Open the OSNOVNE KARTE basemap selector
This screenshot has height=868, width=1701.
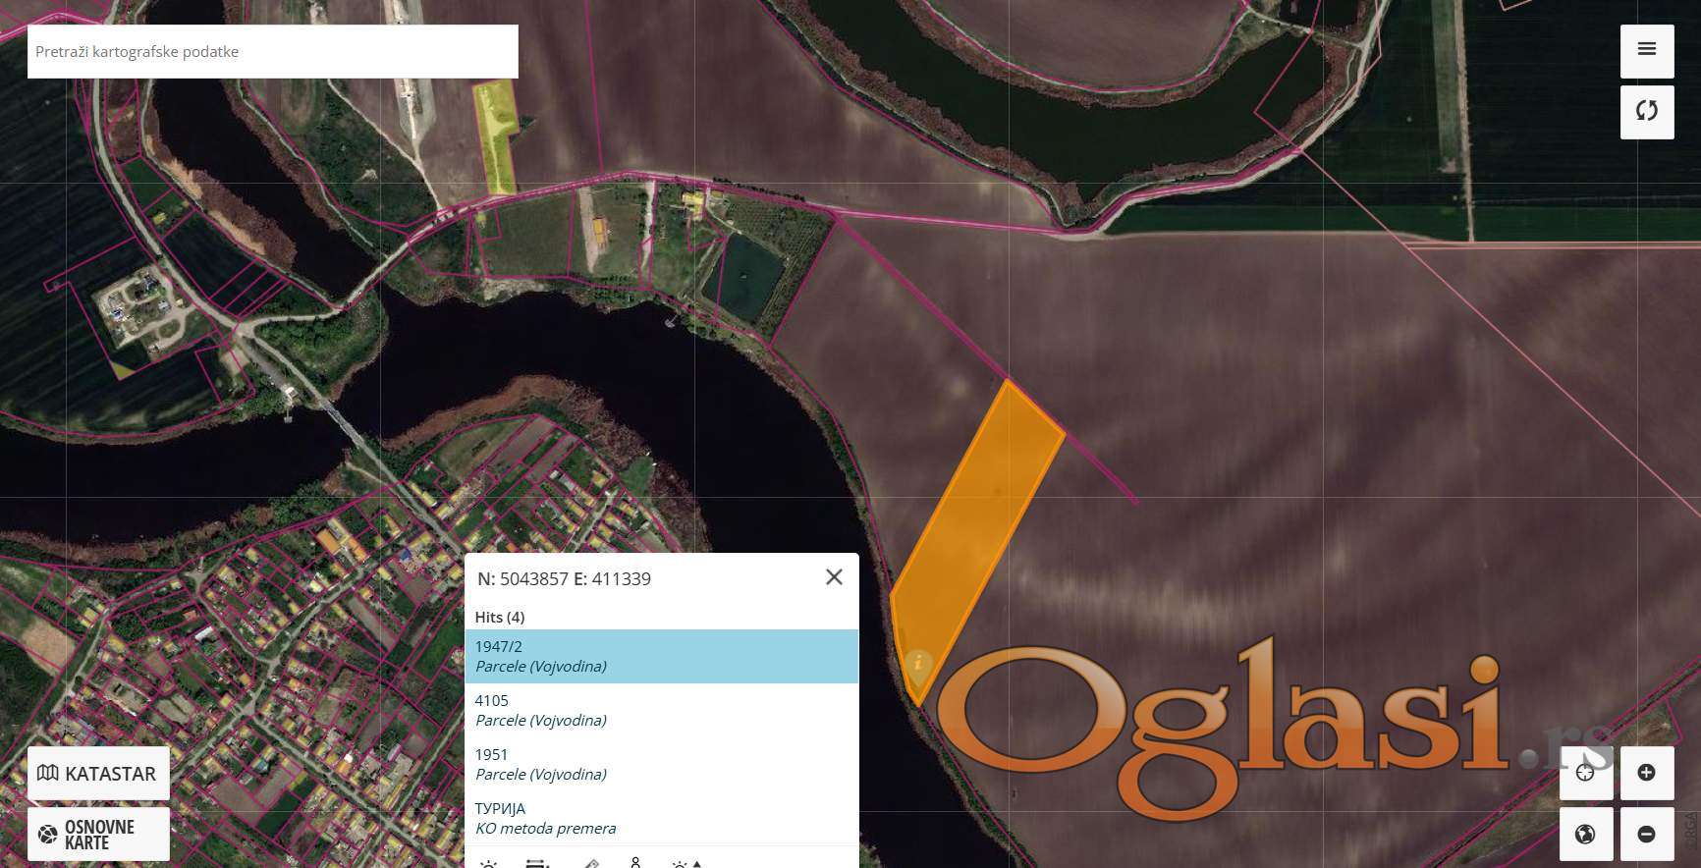[98, 834]
